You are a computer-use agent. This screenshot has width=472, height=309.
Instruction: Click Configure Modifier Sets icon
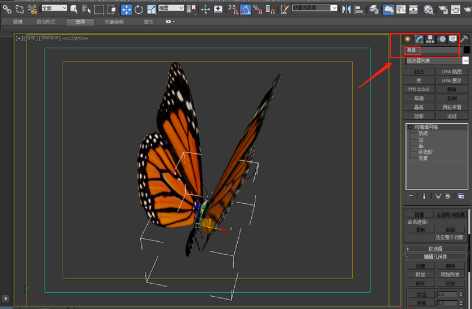point(461,196)
